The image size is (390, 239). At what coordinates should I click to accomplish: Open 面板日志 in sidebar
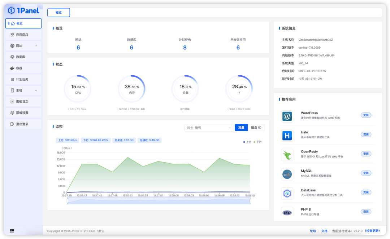pyautogui.click(x=23, y=102)
